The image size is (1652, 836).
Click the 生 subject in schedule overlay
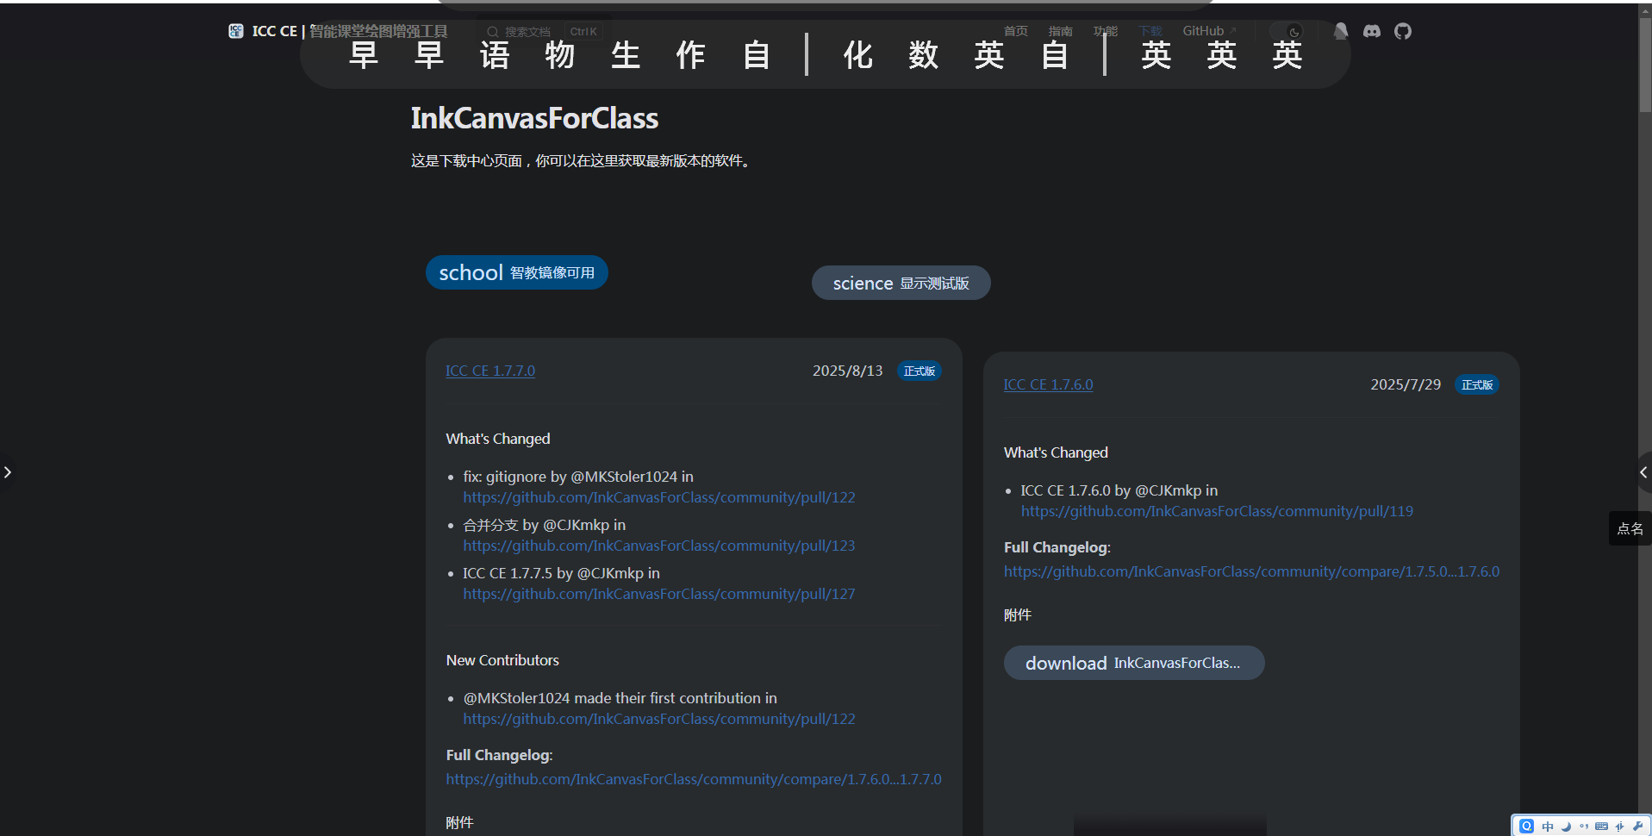coord(626,55)
